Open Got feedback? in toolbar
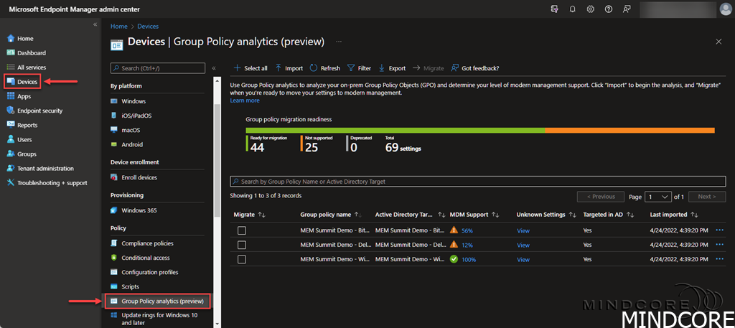Image resolution: width=735 pixels, height=328 pixels. coord(474,68)
